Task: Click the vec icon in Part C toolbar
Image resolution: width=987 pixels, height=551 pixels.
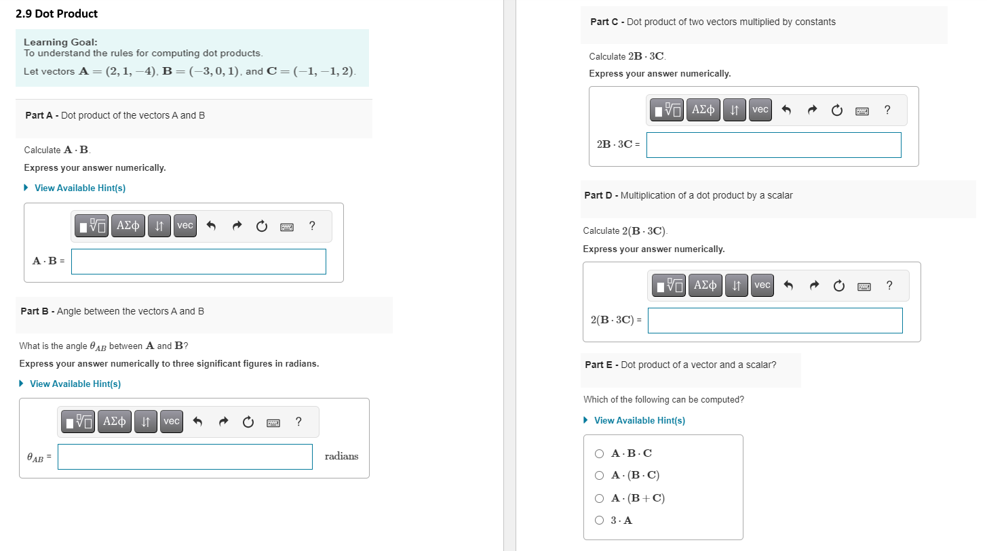Action: click(x=760, y=109)
